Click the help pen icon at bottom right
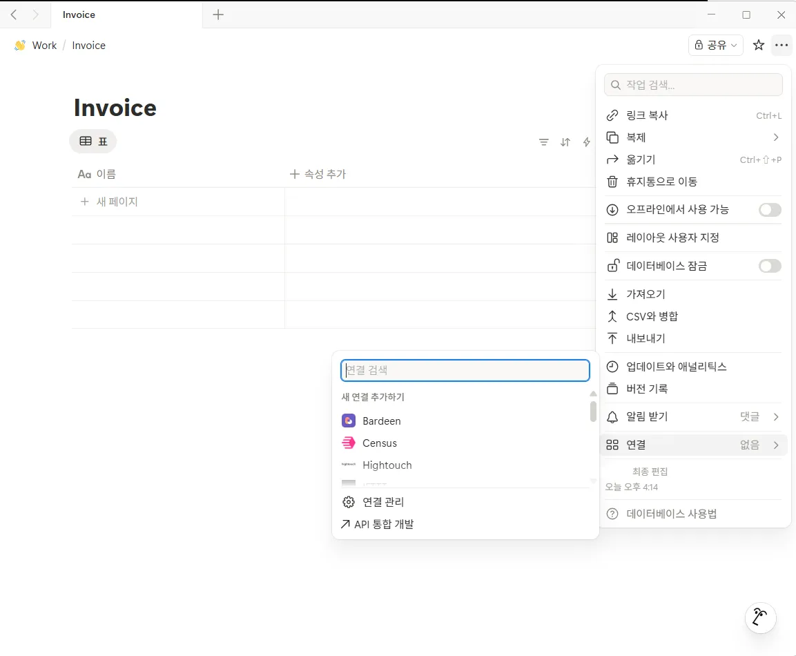This screenshot has width=796, height=656. click(761, 617)
